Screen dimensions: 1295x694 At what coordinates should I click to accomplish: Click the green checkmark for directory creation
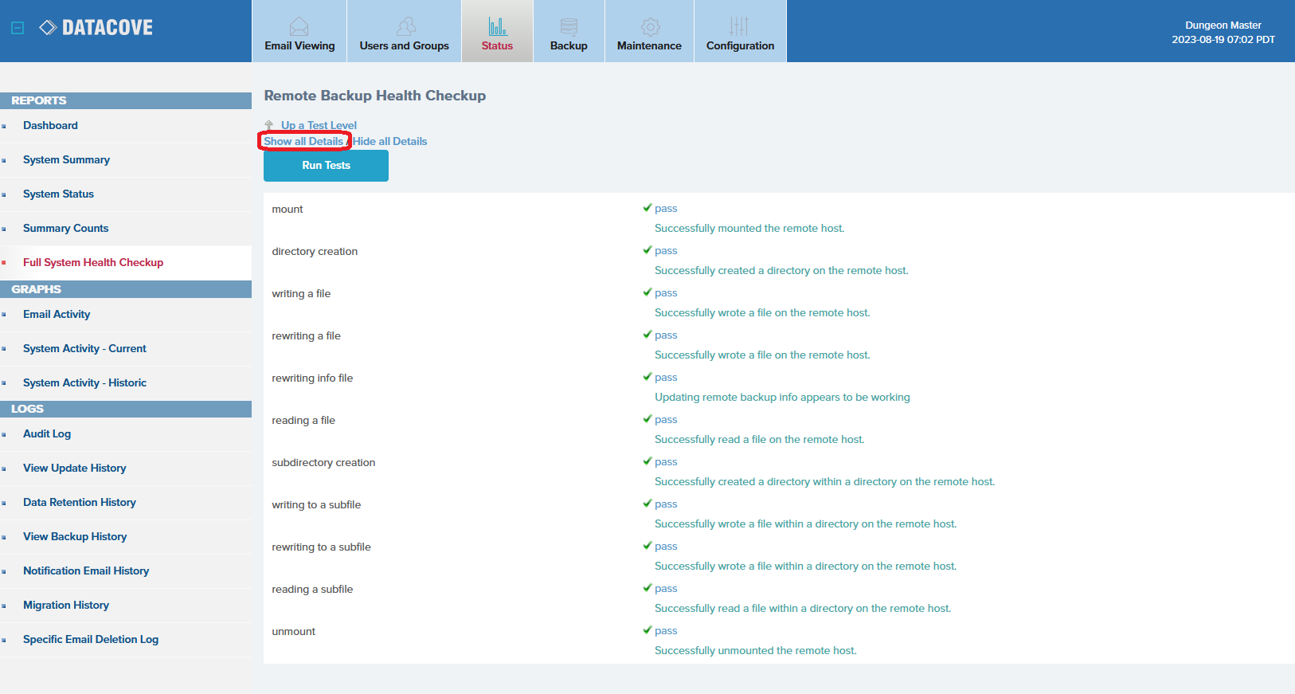coord(647,250)
